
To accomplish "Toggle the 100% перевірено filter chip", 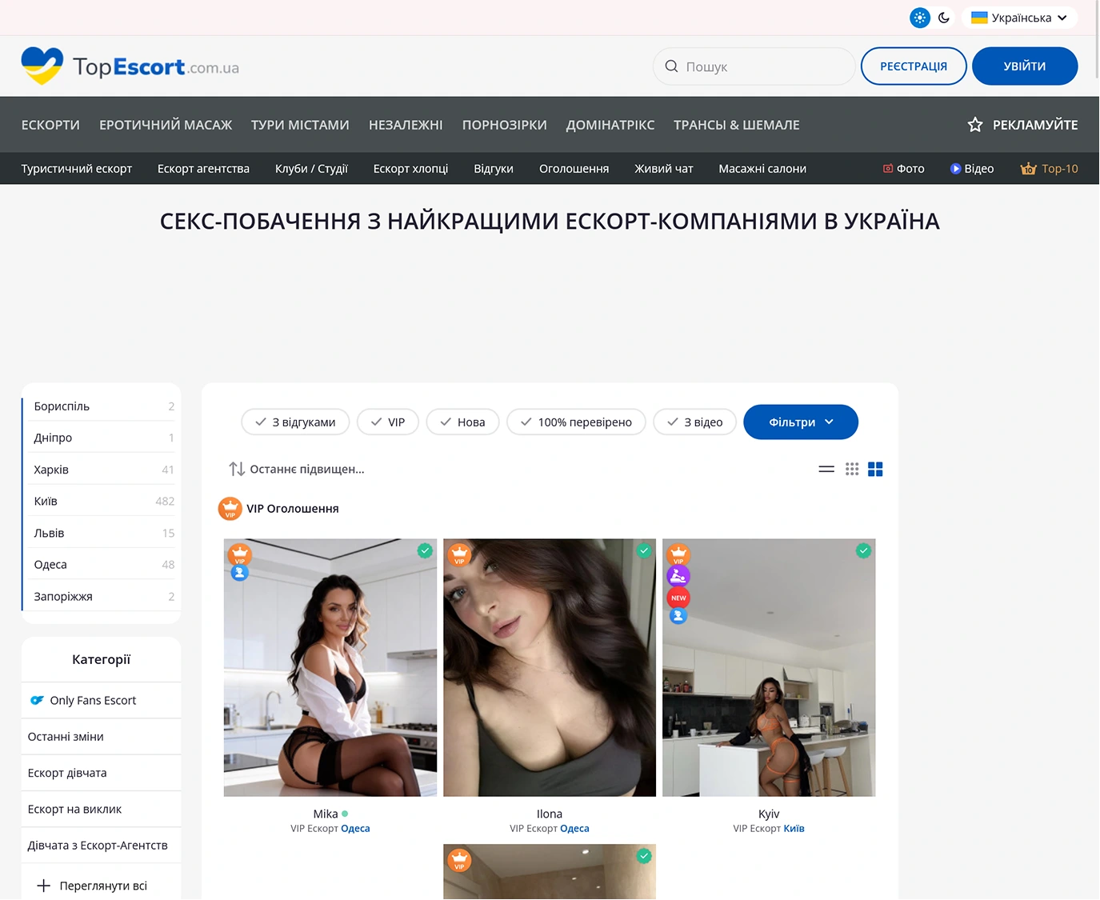I will [576, 422].
